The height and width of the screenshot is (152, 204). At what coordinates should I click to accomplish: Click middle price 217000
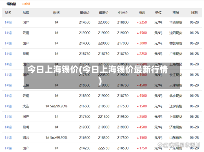(123, 43)
